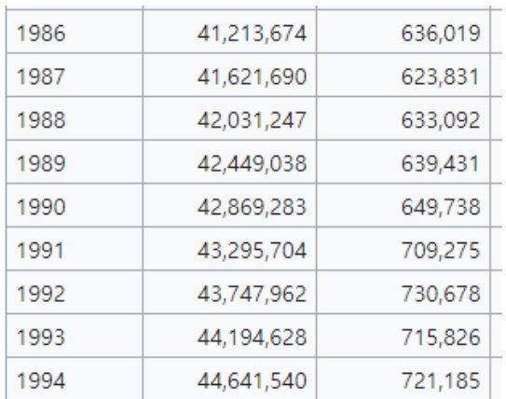Click population value 41,621,690
506x399 pixels.
tap(229, 75)
